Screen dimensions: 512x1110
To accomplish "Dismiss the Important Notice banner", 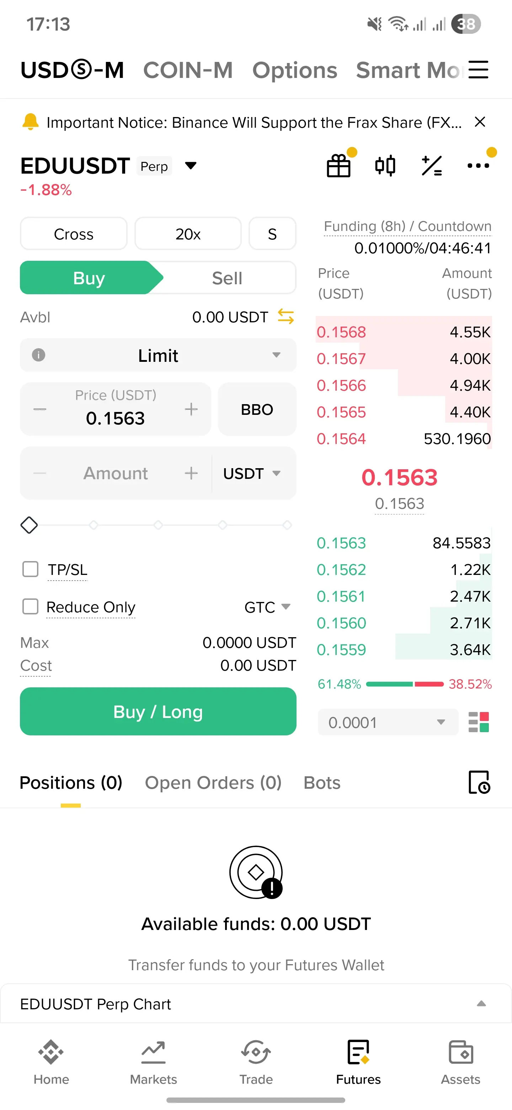I will coord(480,122).
